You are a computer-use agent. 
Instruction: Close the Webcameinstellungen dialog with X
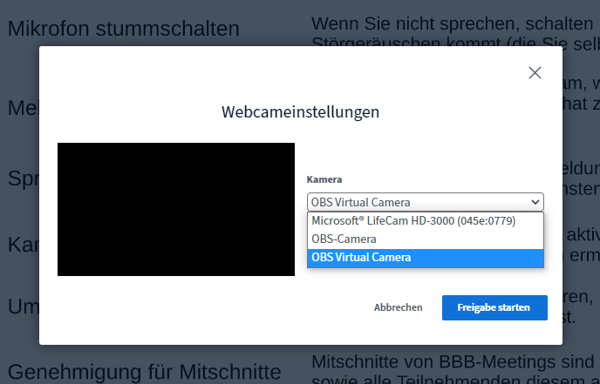[535, 73]
